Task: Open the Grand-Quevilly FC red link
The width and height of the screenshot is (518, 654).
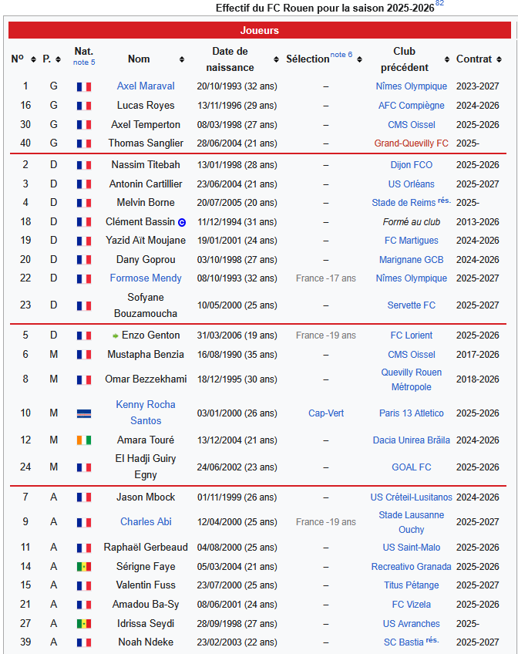Action: [x=411, y=143]
